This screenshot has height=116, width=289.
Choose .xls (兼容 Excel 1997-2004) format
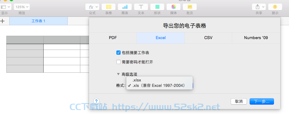tap(159, 86)
